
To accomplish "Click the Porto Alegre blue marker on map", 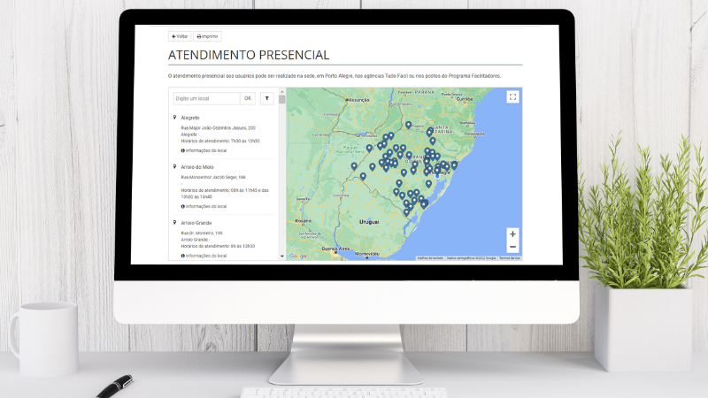I will tap(436, 174).
